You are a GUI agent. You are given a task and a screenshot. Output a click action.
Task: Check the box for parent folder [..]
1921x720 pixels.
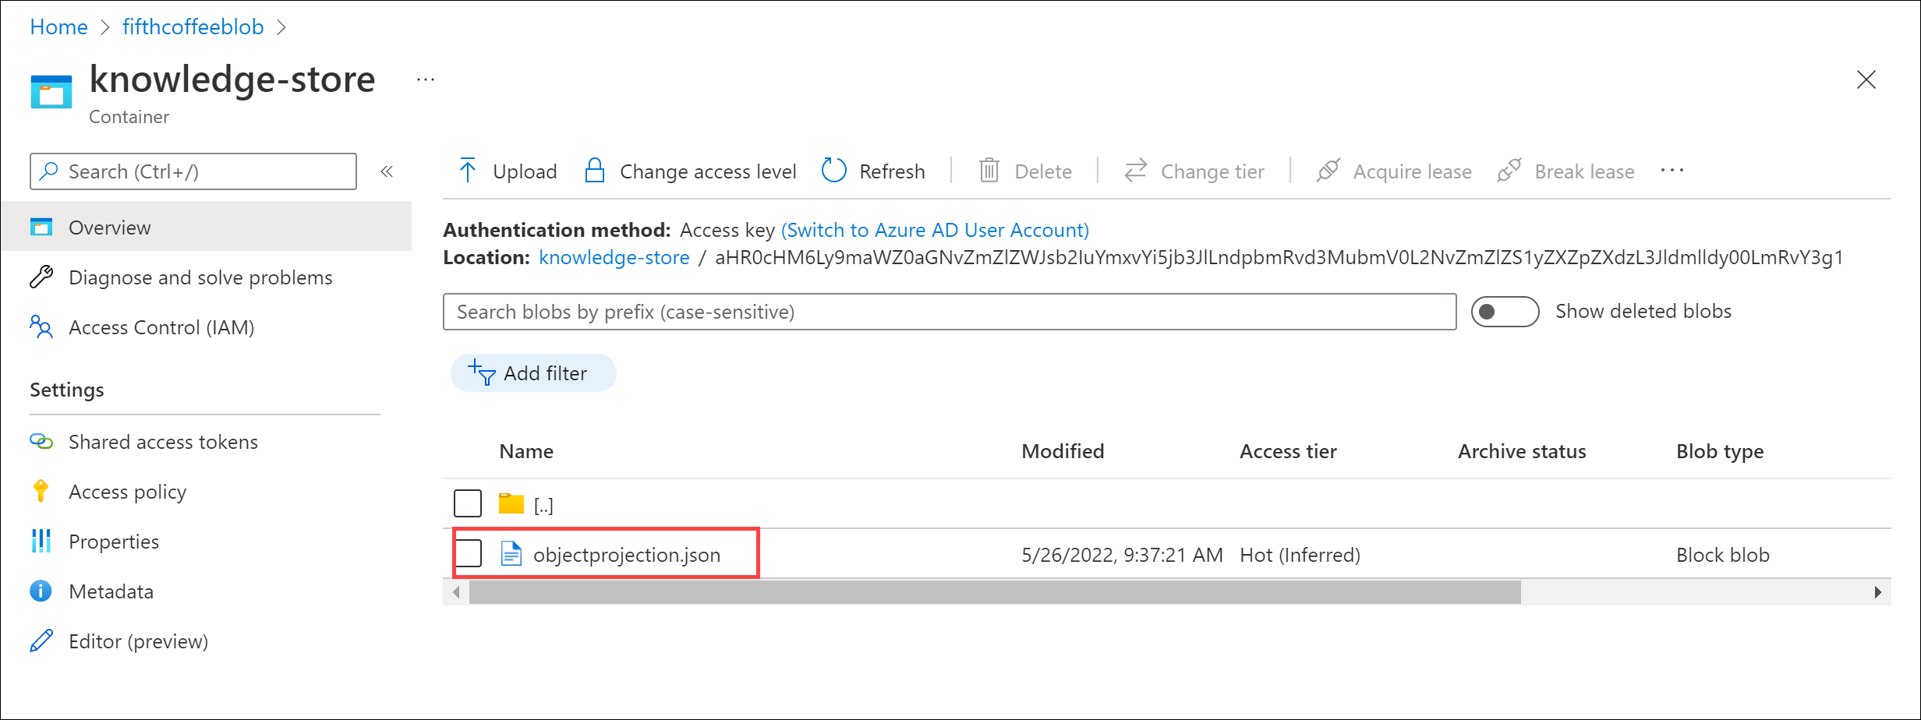click(x=468, y=503)
